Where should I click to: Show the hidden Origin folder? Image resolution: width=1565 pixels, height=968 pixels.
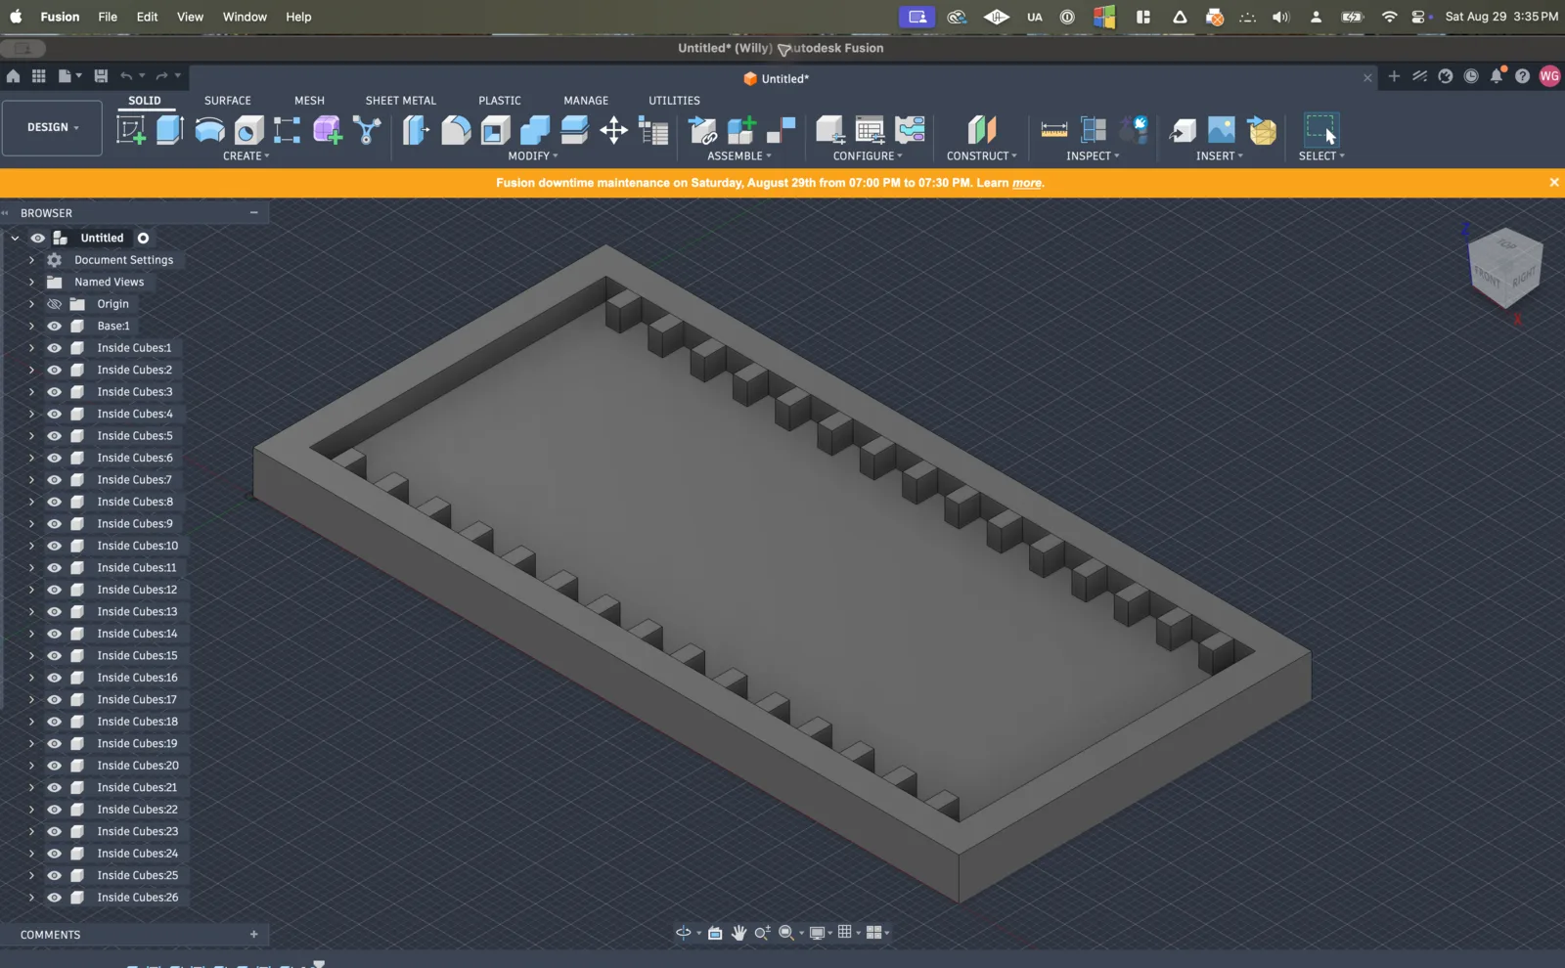[x=54, y=304]
